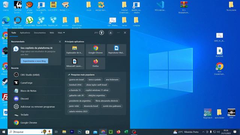This screenshot has height=135, width=240.
Task: Open OBS Studio (64bit) from recents
Action: tap(36, 75)
